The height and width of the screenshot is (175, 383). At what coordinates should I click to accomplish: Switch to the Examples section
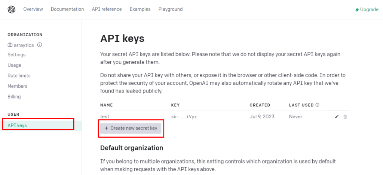click(x=140, y=9)
